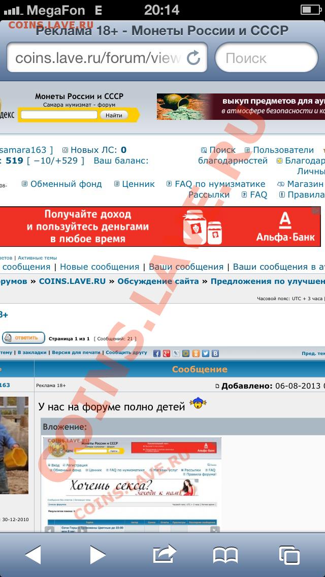Click the ответить reply button

tap(23, 337)
